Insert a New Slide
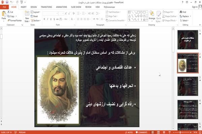Image resolution: width=202 pixels, height=134 pixels. 27,16
